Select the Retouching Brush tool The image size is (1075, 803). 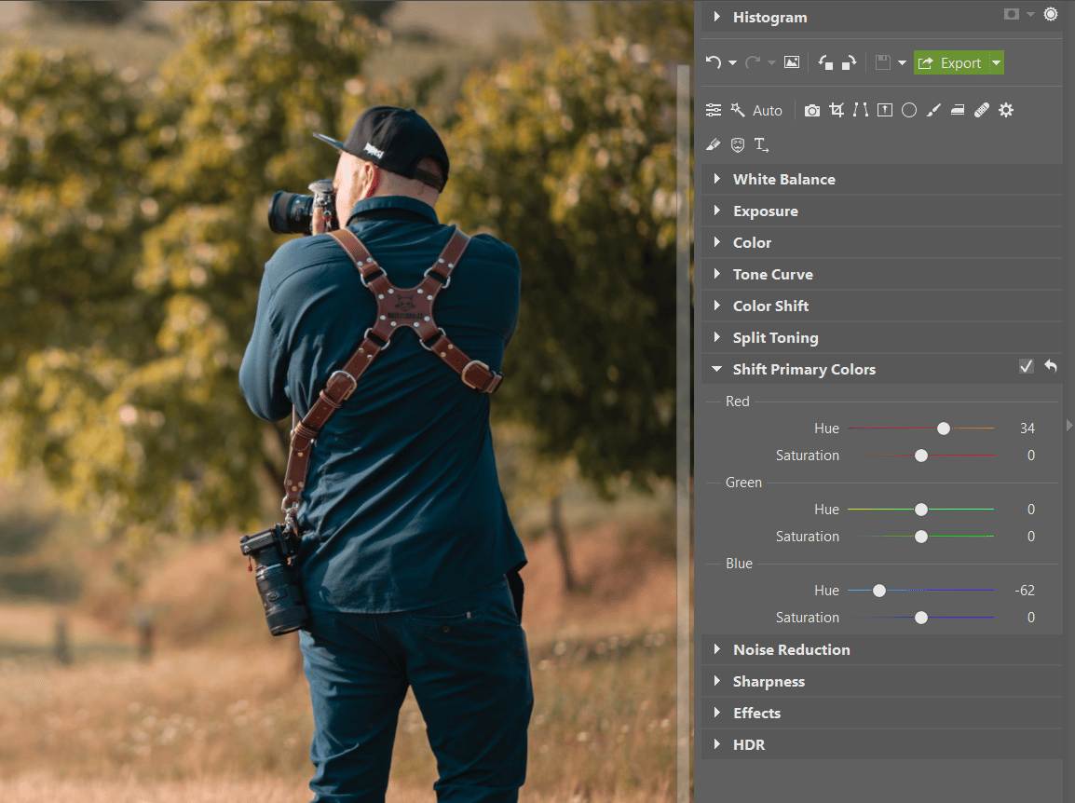coord(981,110)
